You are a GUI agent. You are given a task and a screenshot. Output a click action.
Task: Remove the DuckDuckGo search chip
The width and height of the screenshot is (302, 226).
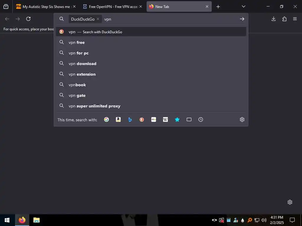[98, 19]
